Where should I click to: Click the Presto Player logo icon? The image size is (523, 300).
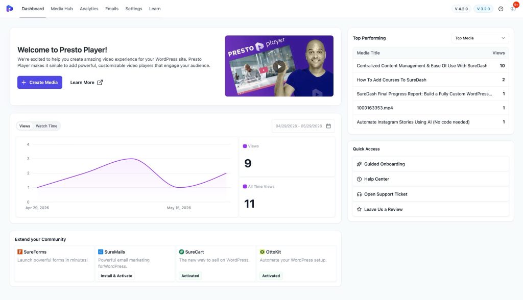[10, 9]
